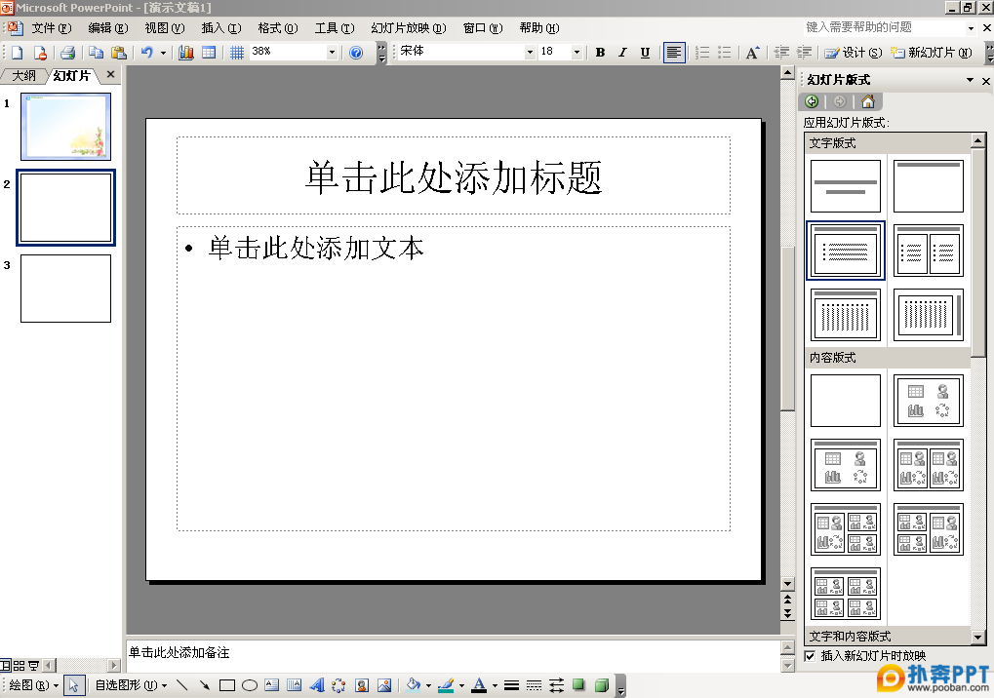This screenshot has width=994, height=698.
Task: Open the 插入 menu
Action: click(221, 28)
